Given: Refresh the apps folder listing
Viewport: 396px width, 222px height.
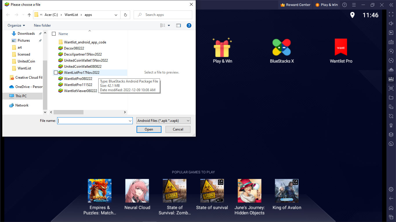Looking at the screenshot, I should pyautogui.click(x=125, y=15).
